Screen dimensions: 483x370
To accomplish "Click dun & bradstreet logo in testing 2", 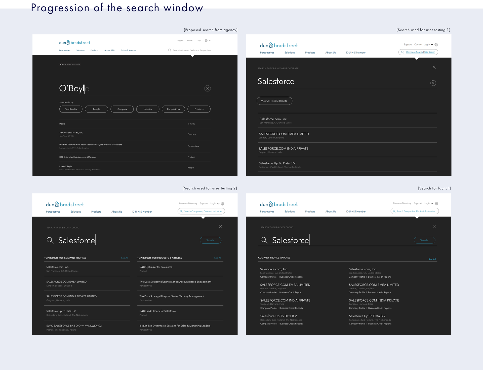I will point(65,204).
